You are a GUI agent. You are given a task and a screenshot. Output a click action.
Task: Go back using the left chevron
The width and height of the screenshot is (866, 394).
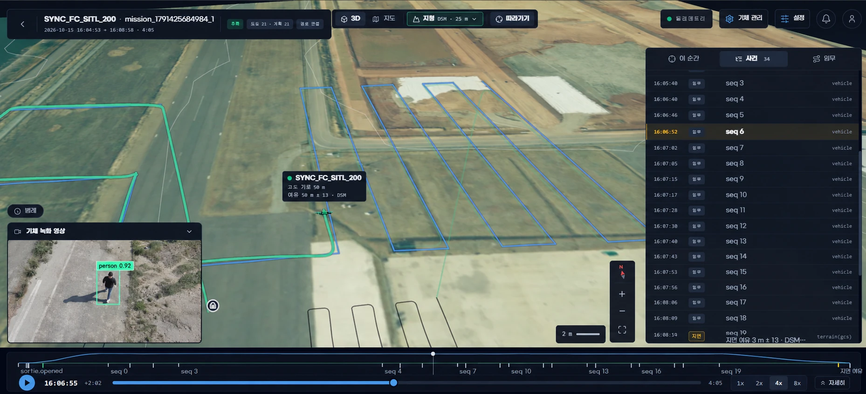tap(22, 24)
